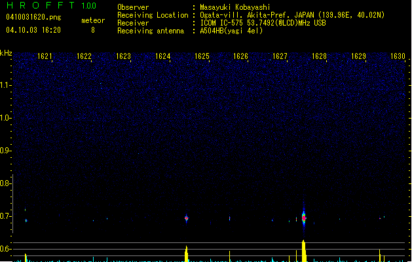Image resolution: width=412 pixels, height=262 pixels.
Task: Click the 0.8 kHz frequency axis label
Action: (5, 183)
